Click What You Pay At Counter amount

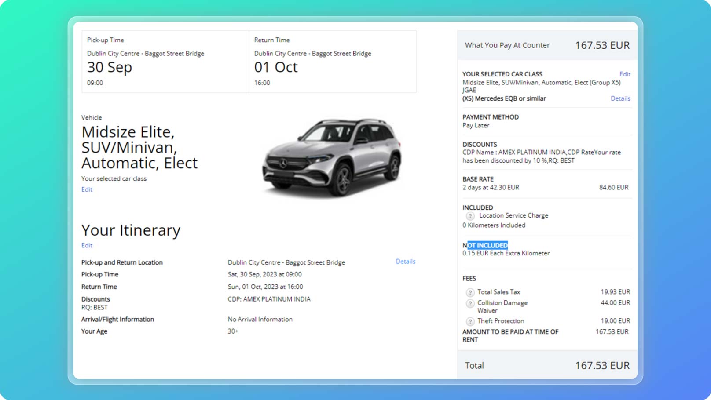point(602,45)
